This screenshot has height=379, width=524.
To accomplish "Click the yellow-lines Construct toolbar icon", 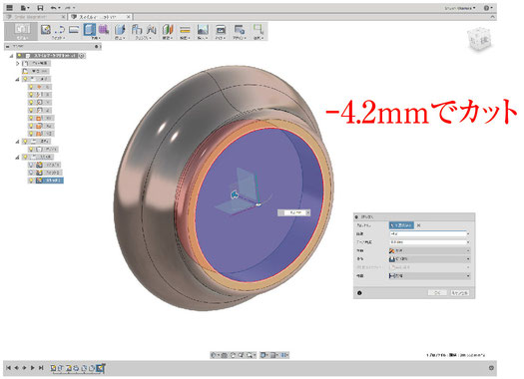I will pyautogui.click(x=185, y=30).
